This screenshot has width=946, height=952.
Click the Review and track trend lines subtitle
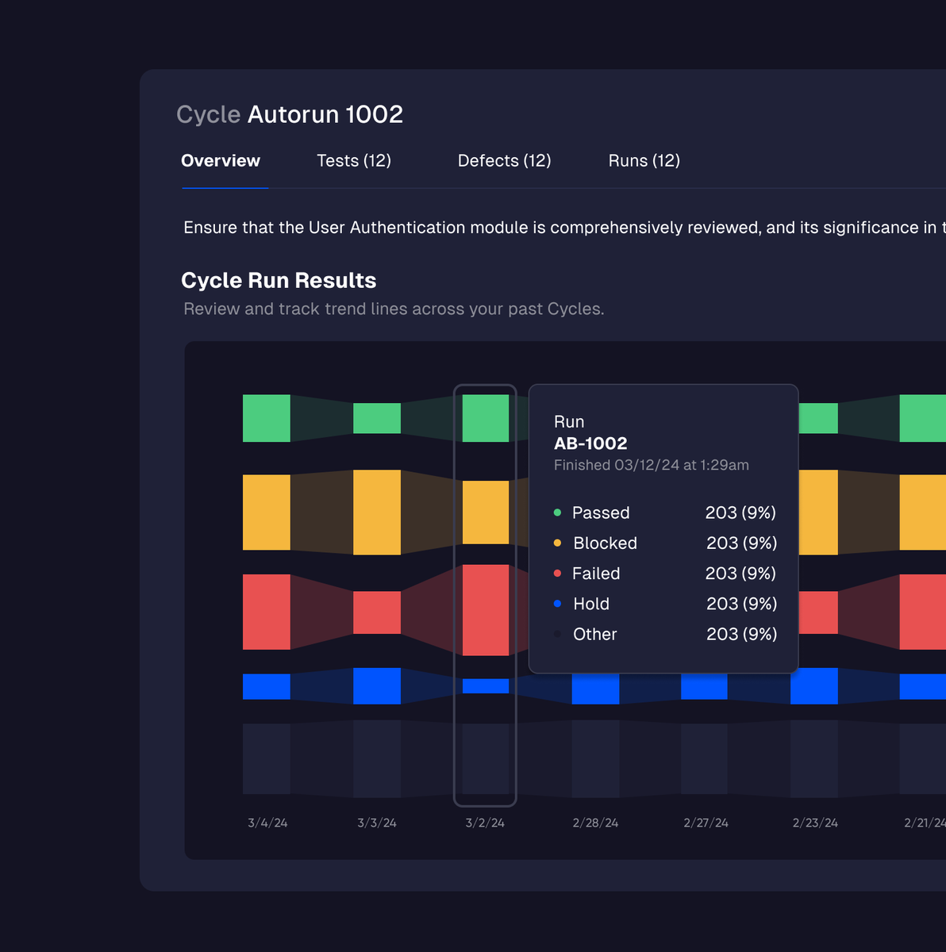click(x=394, y=309)
